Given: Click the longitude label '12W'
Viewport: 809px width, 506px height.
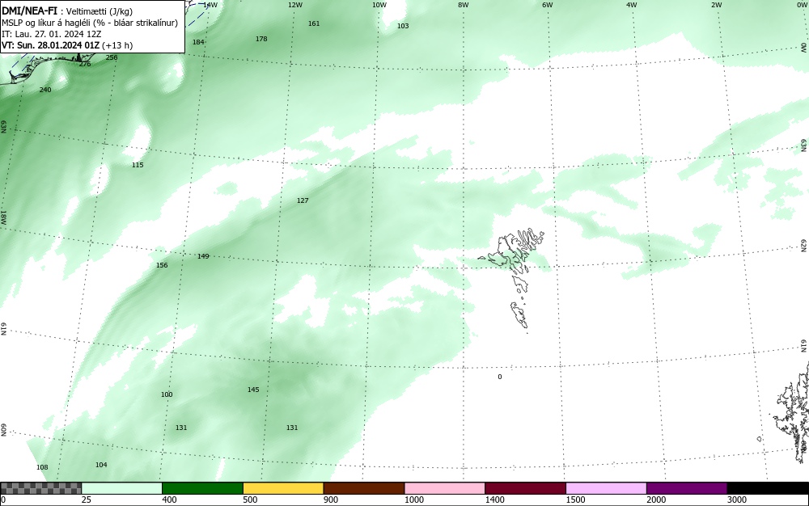Looking at the screenshot, I should coord(295,5).
